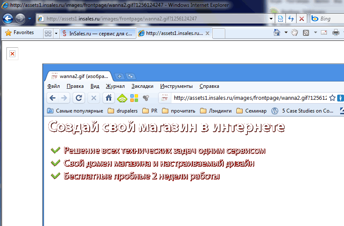This screenshot has width=344, height=226.
Task: Refresh the page in Internet Explorer
Action: (291, 19)
